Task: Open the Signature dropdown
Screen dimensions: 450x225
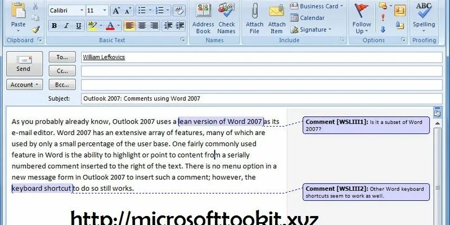Action: (x=311, y=29)
